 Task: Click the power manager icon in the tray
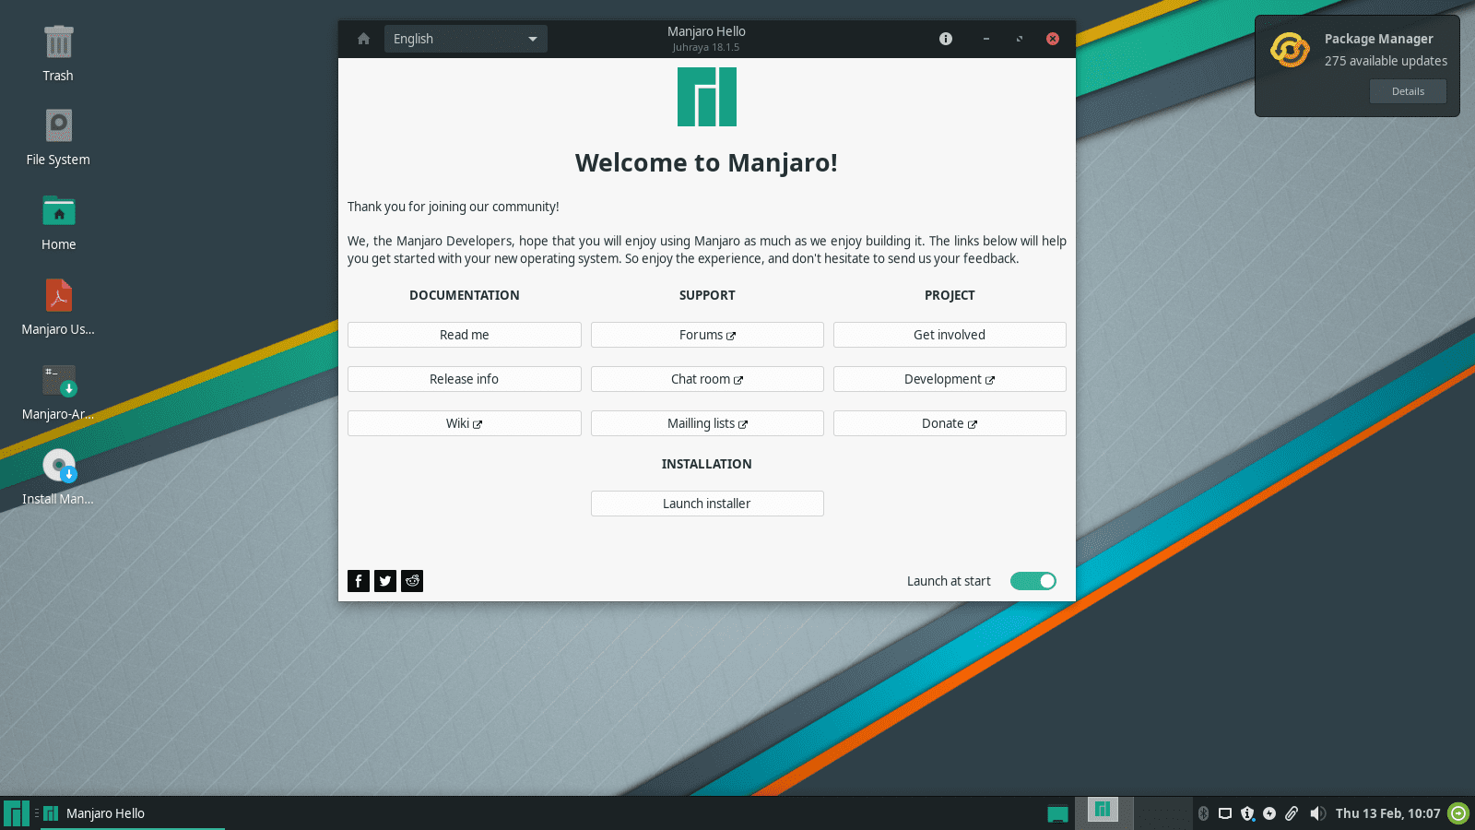(x=1269, y=813)
